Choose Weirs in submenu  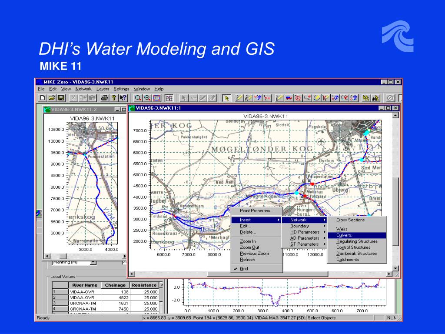click(x=357, y=229)
